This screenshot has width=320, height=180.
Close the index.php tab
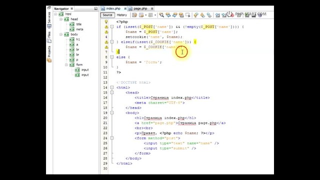[x=125, y=8]
